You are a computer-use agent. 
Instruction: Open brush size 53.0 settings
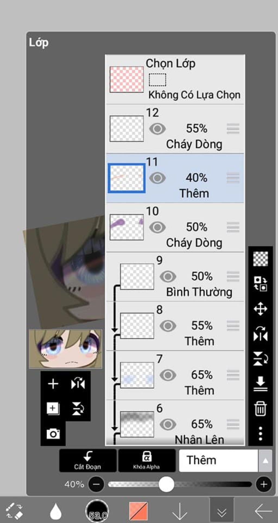coord(97,511)
